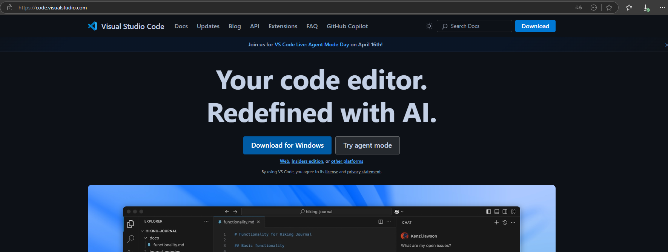
Task: Click the browser address bar URL
Action: tap(53, 8)
